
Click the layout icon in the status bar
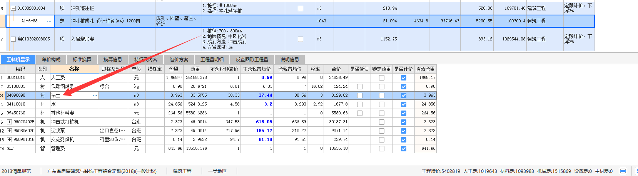(623, 171)
